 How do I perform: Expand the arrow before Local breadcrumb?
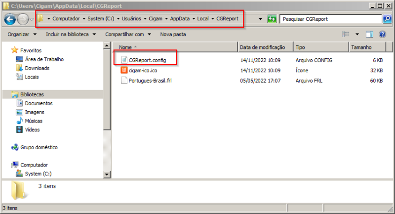194,19
